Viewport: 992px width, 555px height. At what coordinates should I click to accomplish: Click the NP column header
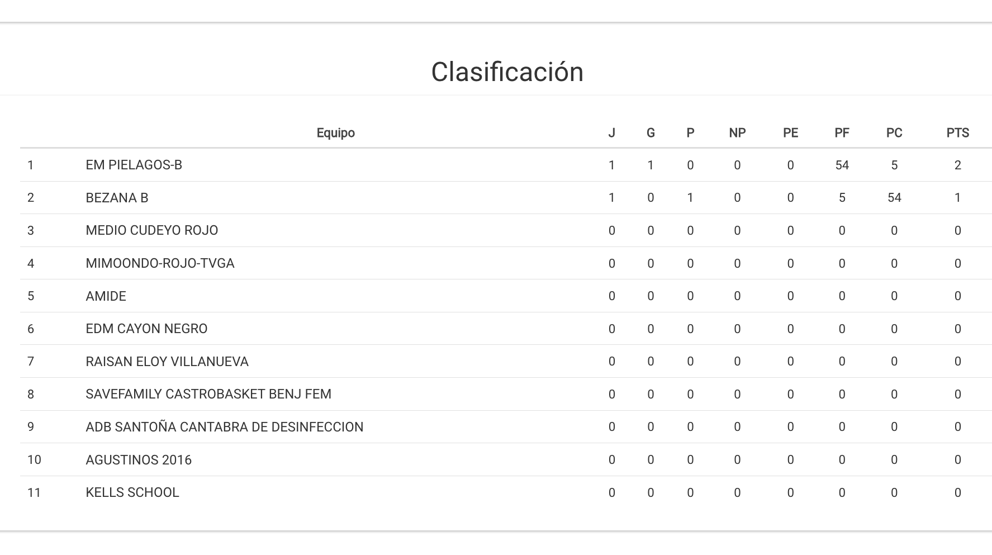click(x=737, y=133)
